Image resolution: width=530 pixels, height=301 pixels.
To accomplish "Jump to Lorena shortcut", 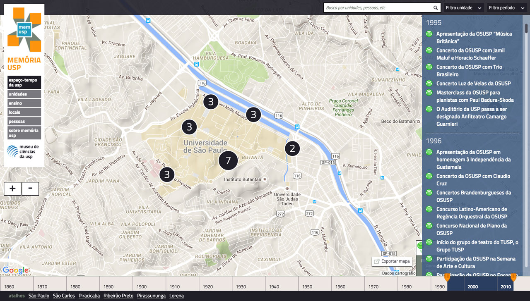I will click(x=177, y=296).
